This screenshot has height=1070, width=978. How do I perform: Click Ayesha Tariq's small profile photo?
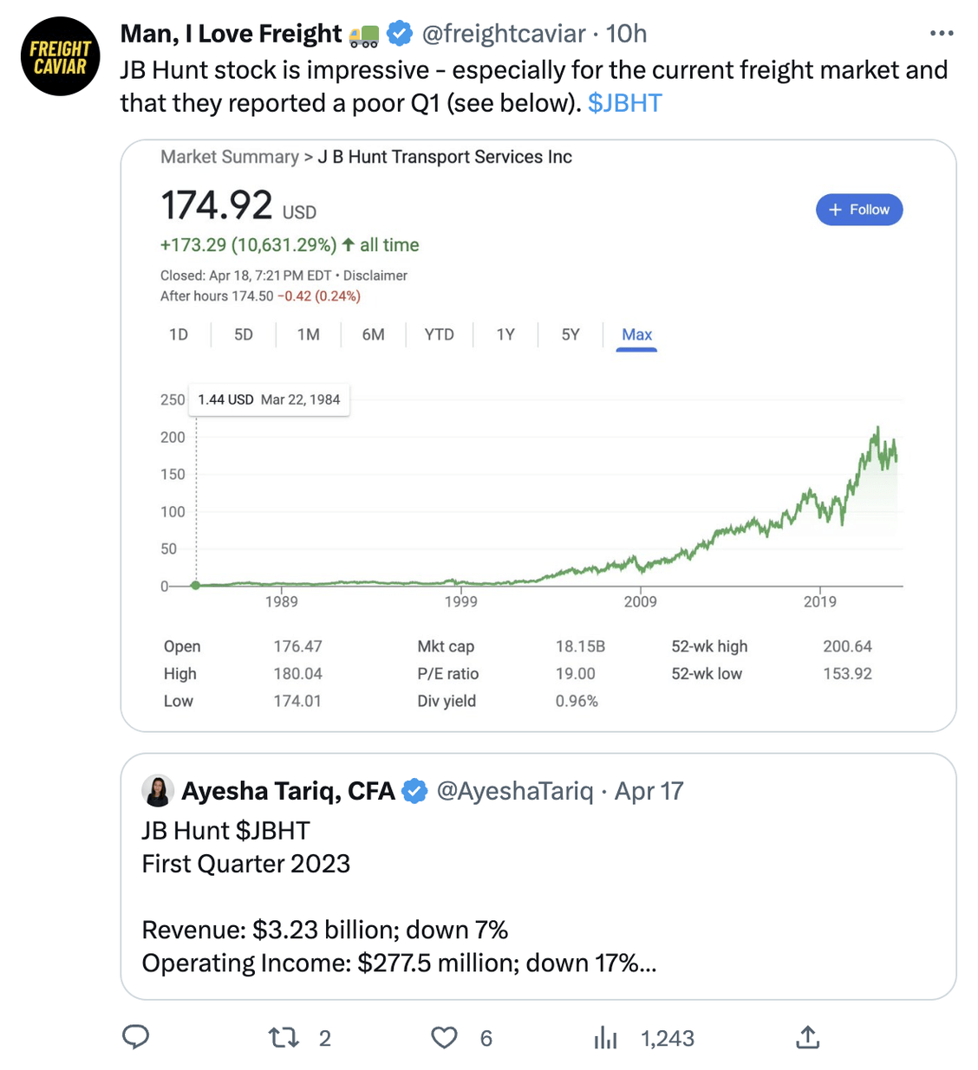[157, 790]
